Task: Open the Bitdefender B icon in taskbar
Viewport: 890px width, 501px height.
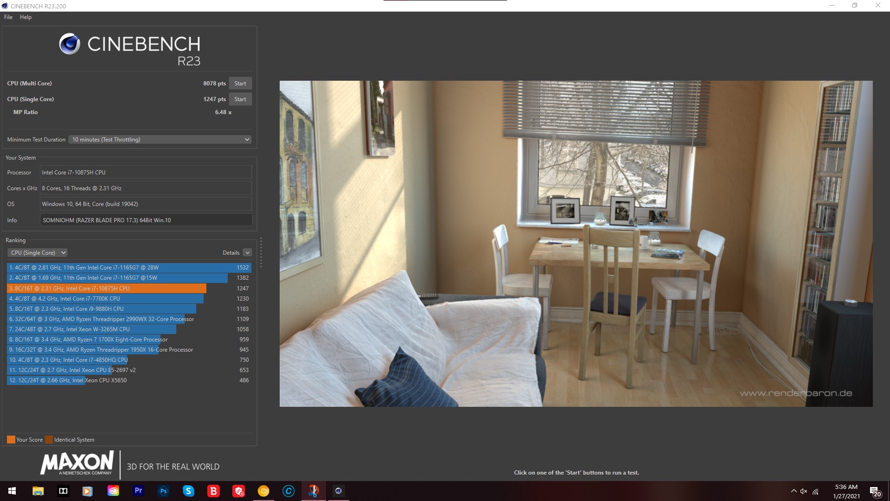Action: point(213,491)
